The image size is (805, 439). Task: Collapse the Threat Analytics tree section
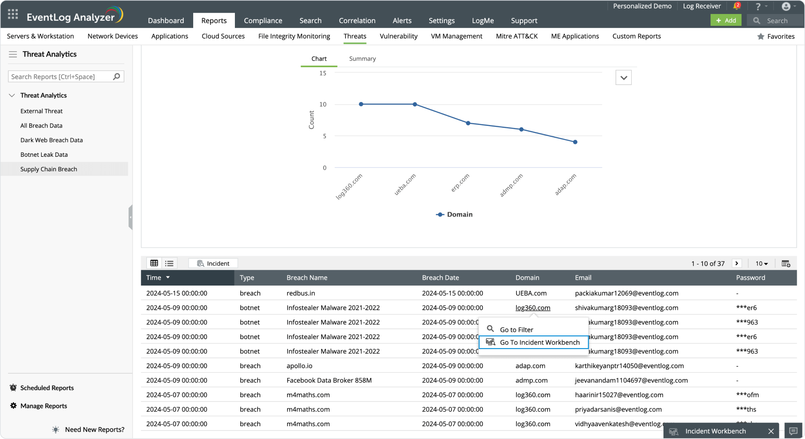(x=12, y=95)
